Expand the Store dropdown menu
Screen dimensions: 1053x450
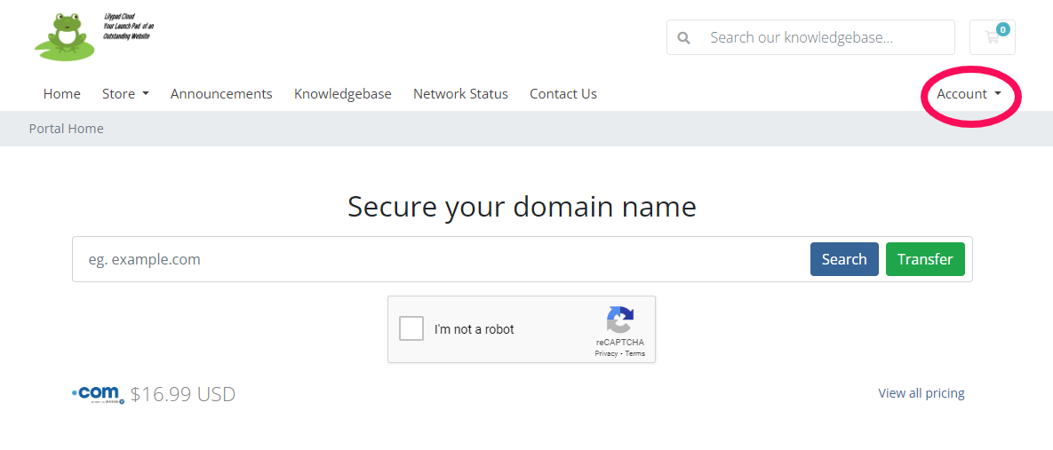pyautogui.click(x=125, y=94)
